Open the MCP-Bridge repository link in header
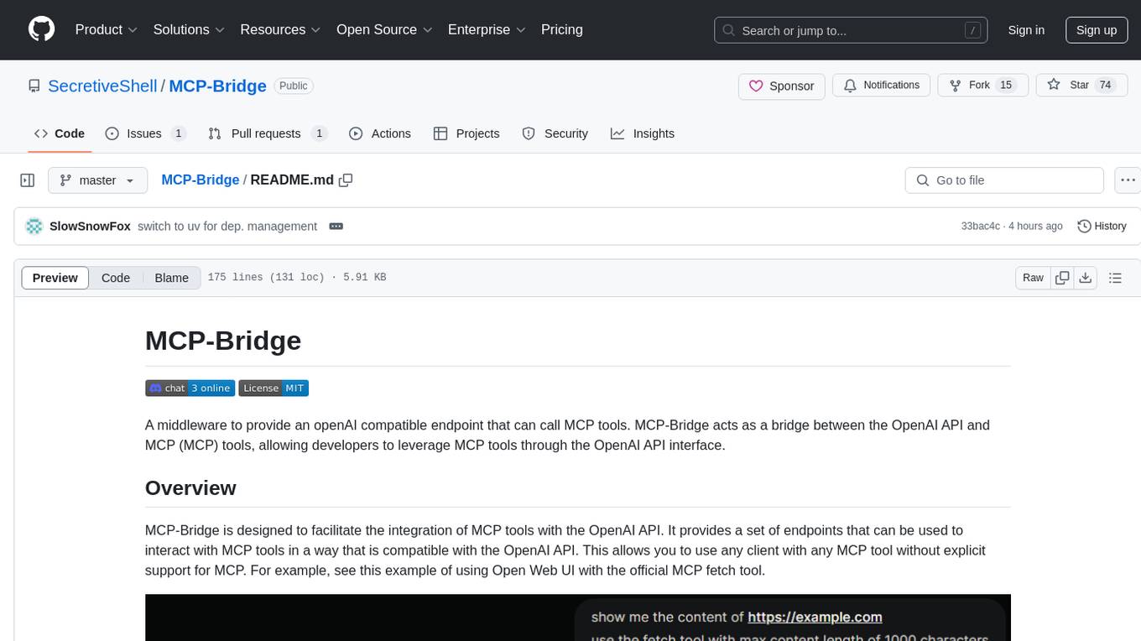This screenshot has width=1141, height=641. 218,86
